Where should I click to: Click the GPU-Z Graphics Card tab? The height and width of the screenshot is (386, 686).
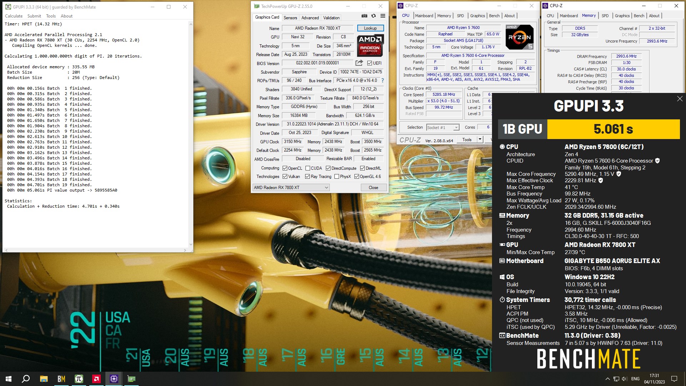point(267,17)
